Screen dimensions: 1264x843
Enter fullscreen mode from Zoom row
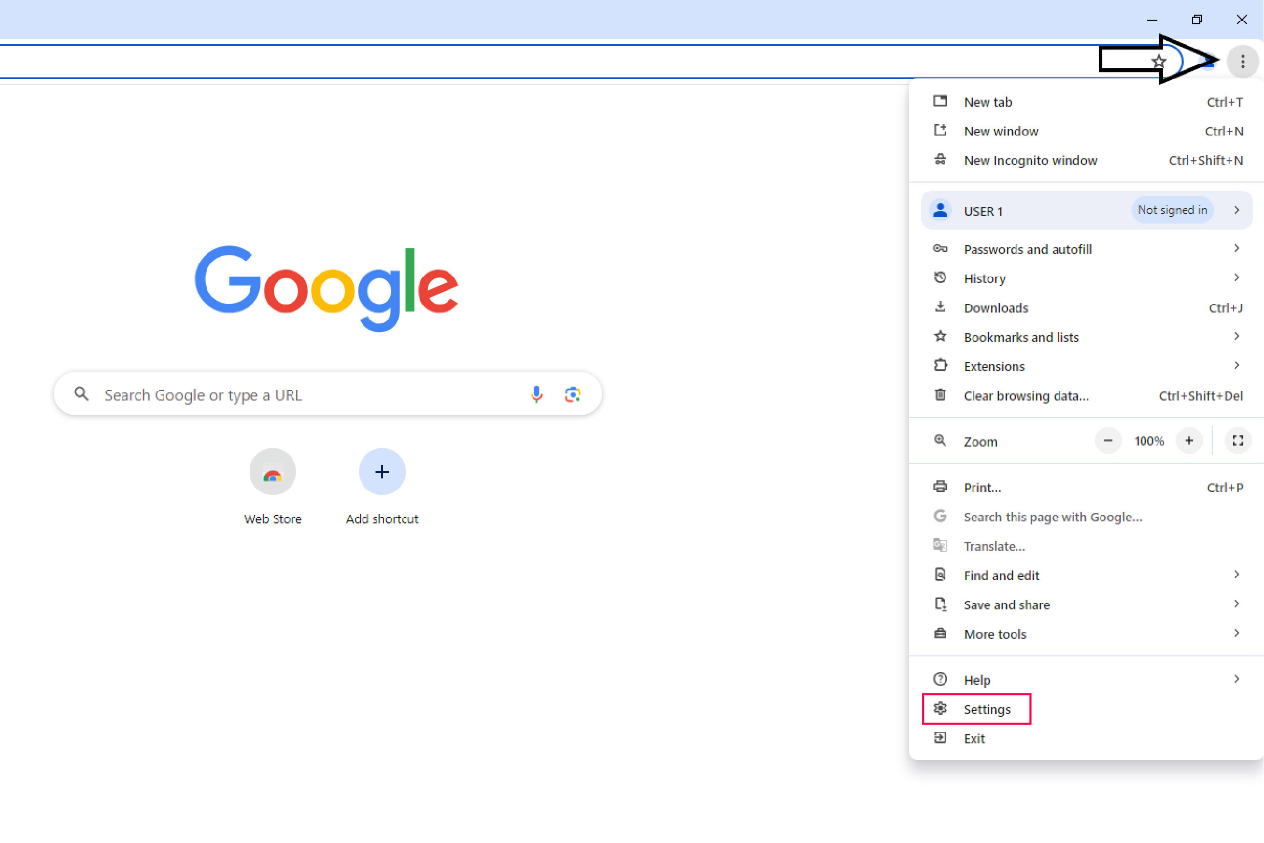[x=1238, y=440]
